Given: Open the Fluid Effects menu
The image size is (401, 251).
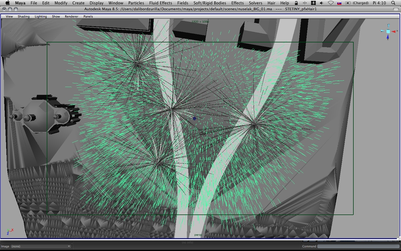Looking at the screenshot, I should [x=160, y=3].
